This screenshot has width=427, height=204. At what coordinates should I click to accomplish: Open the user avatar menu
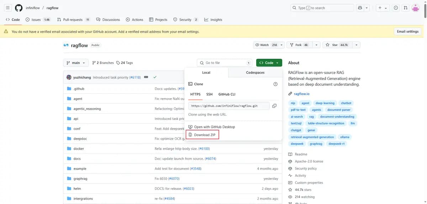[x=416, y=8]
